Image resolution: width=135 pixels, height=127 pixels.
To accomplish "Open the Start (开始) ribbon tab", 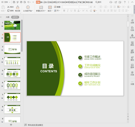I will (x=38, y=2).
